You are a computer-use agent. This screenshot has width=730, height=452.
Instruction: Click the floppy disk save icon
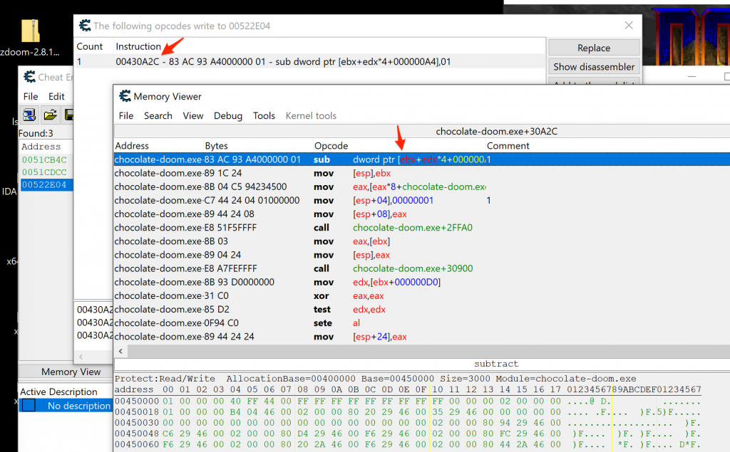coord(69,115)
